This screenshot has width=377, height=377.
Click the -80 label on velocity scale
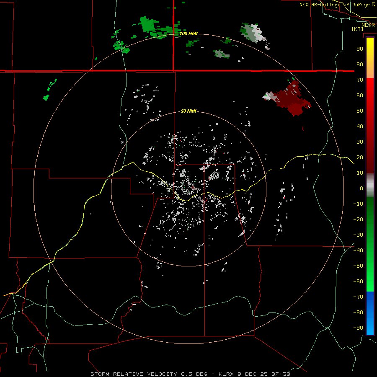(x=358, y=312)
